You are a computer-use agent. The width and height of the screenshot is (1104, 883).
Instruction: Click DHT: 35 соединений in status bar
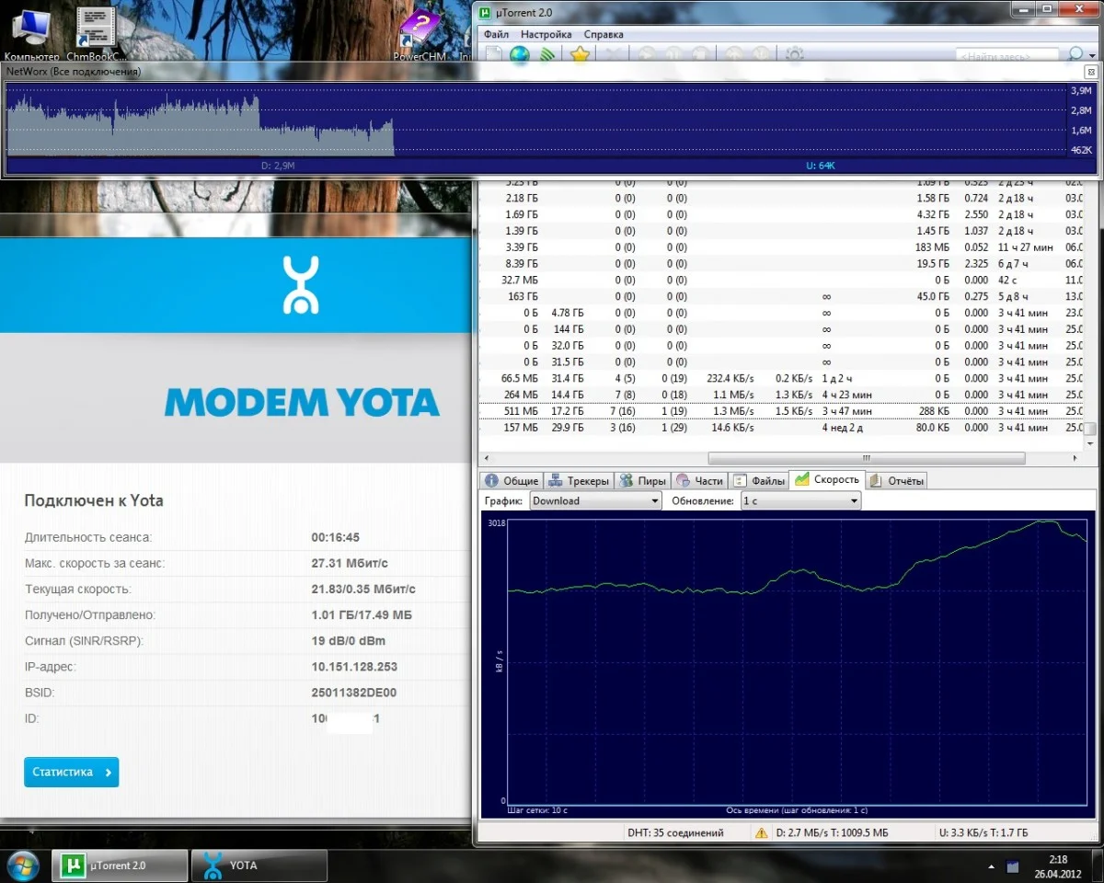coord(675,832)
